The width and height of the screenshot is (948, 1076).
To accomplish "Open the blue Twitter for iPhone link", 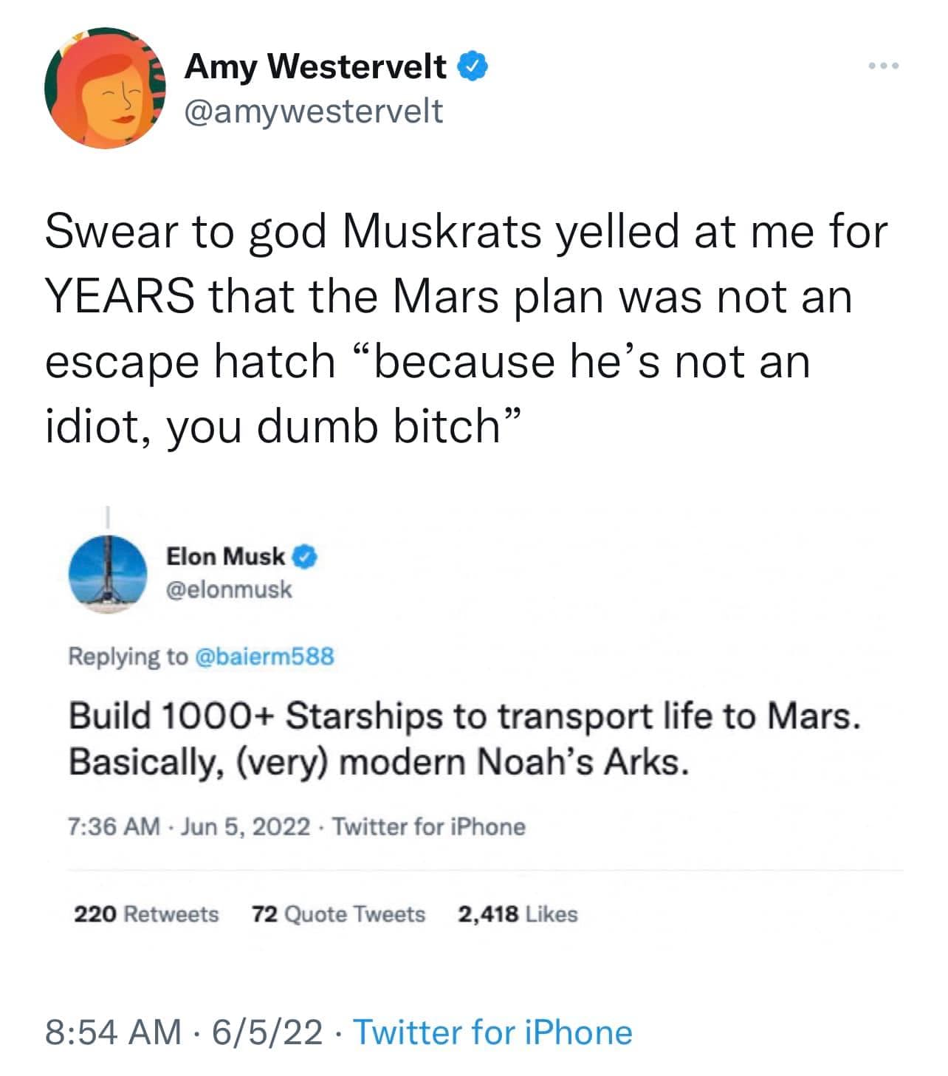I will point(493,1032).
